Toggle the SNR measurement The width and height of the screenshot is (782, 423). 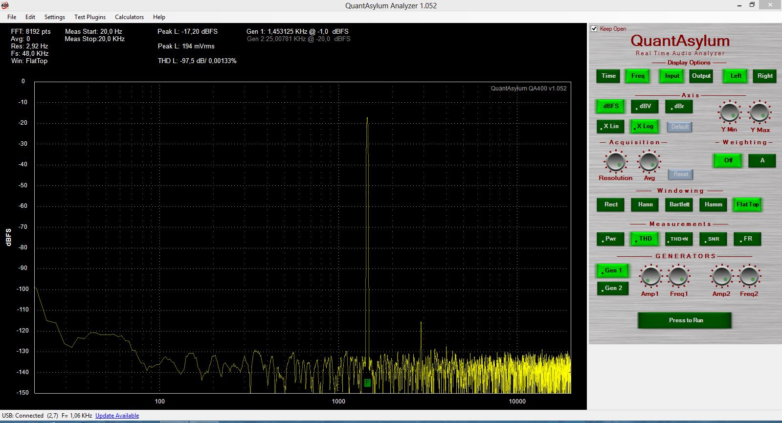(713, 239)
